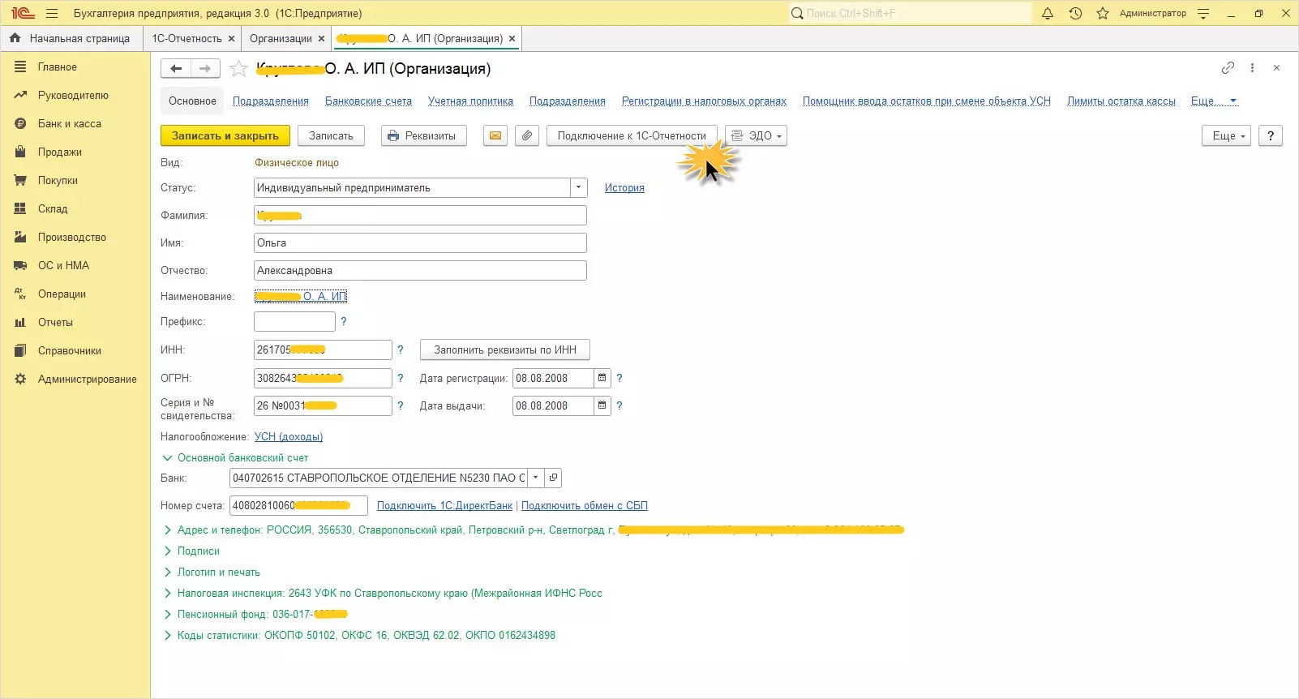Select the Основное form tab
The image size is (1299, 699).
pyautogui.click(x=192, y=101)
